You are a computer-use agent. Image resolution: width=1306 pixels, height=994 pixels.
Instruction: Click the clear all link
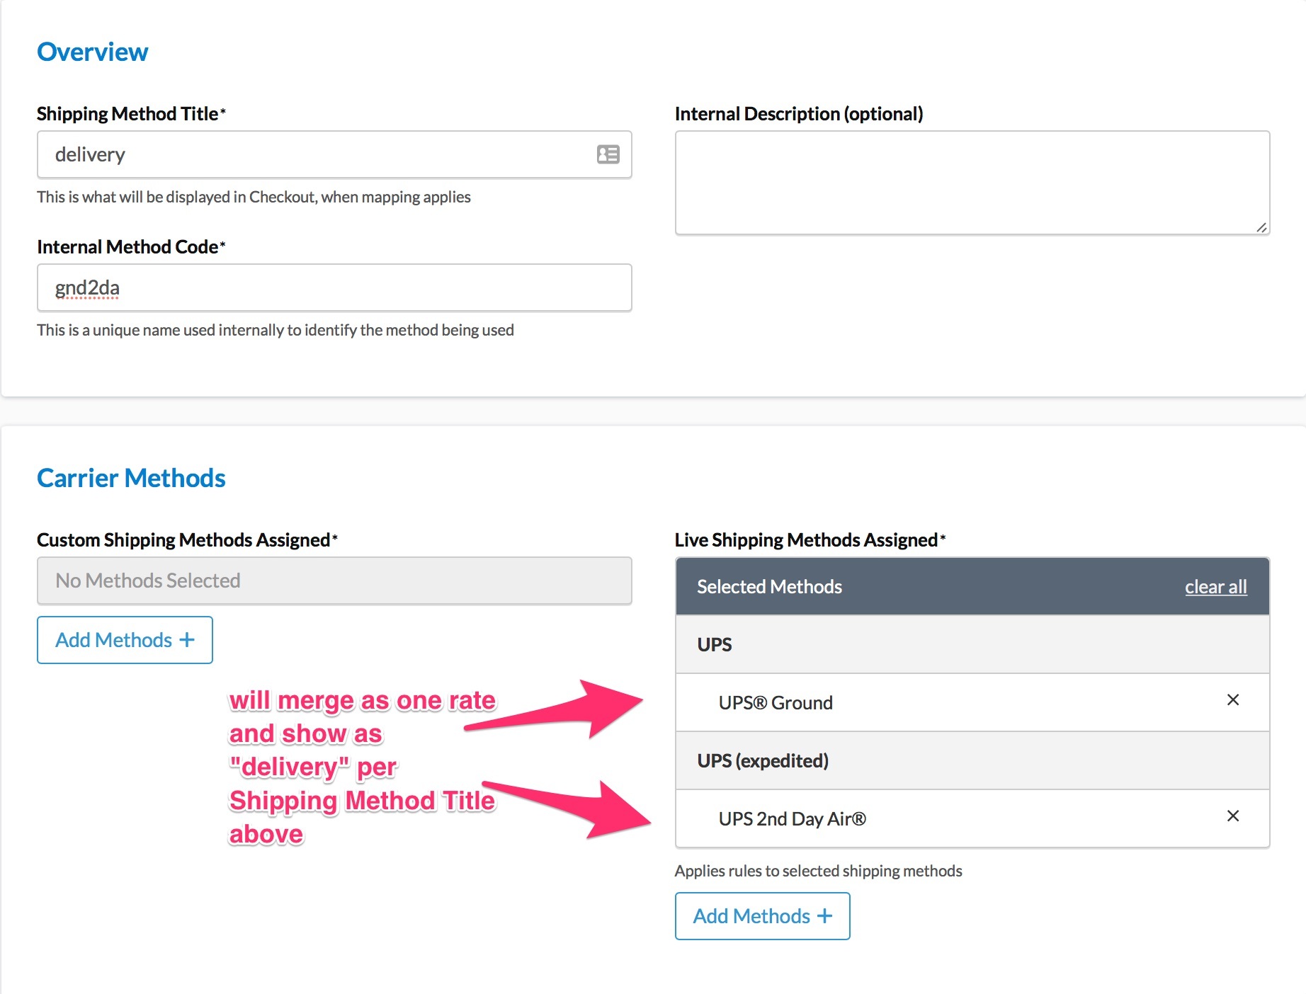coord(1215,587)
